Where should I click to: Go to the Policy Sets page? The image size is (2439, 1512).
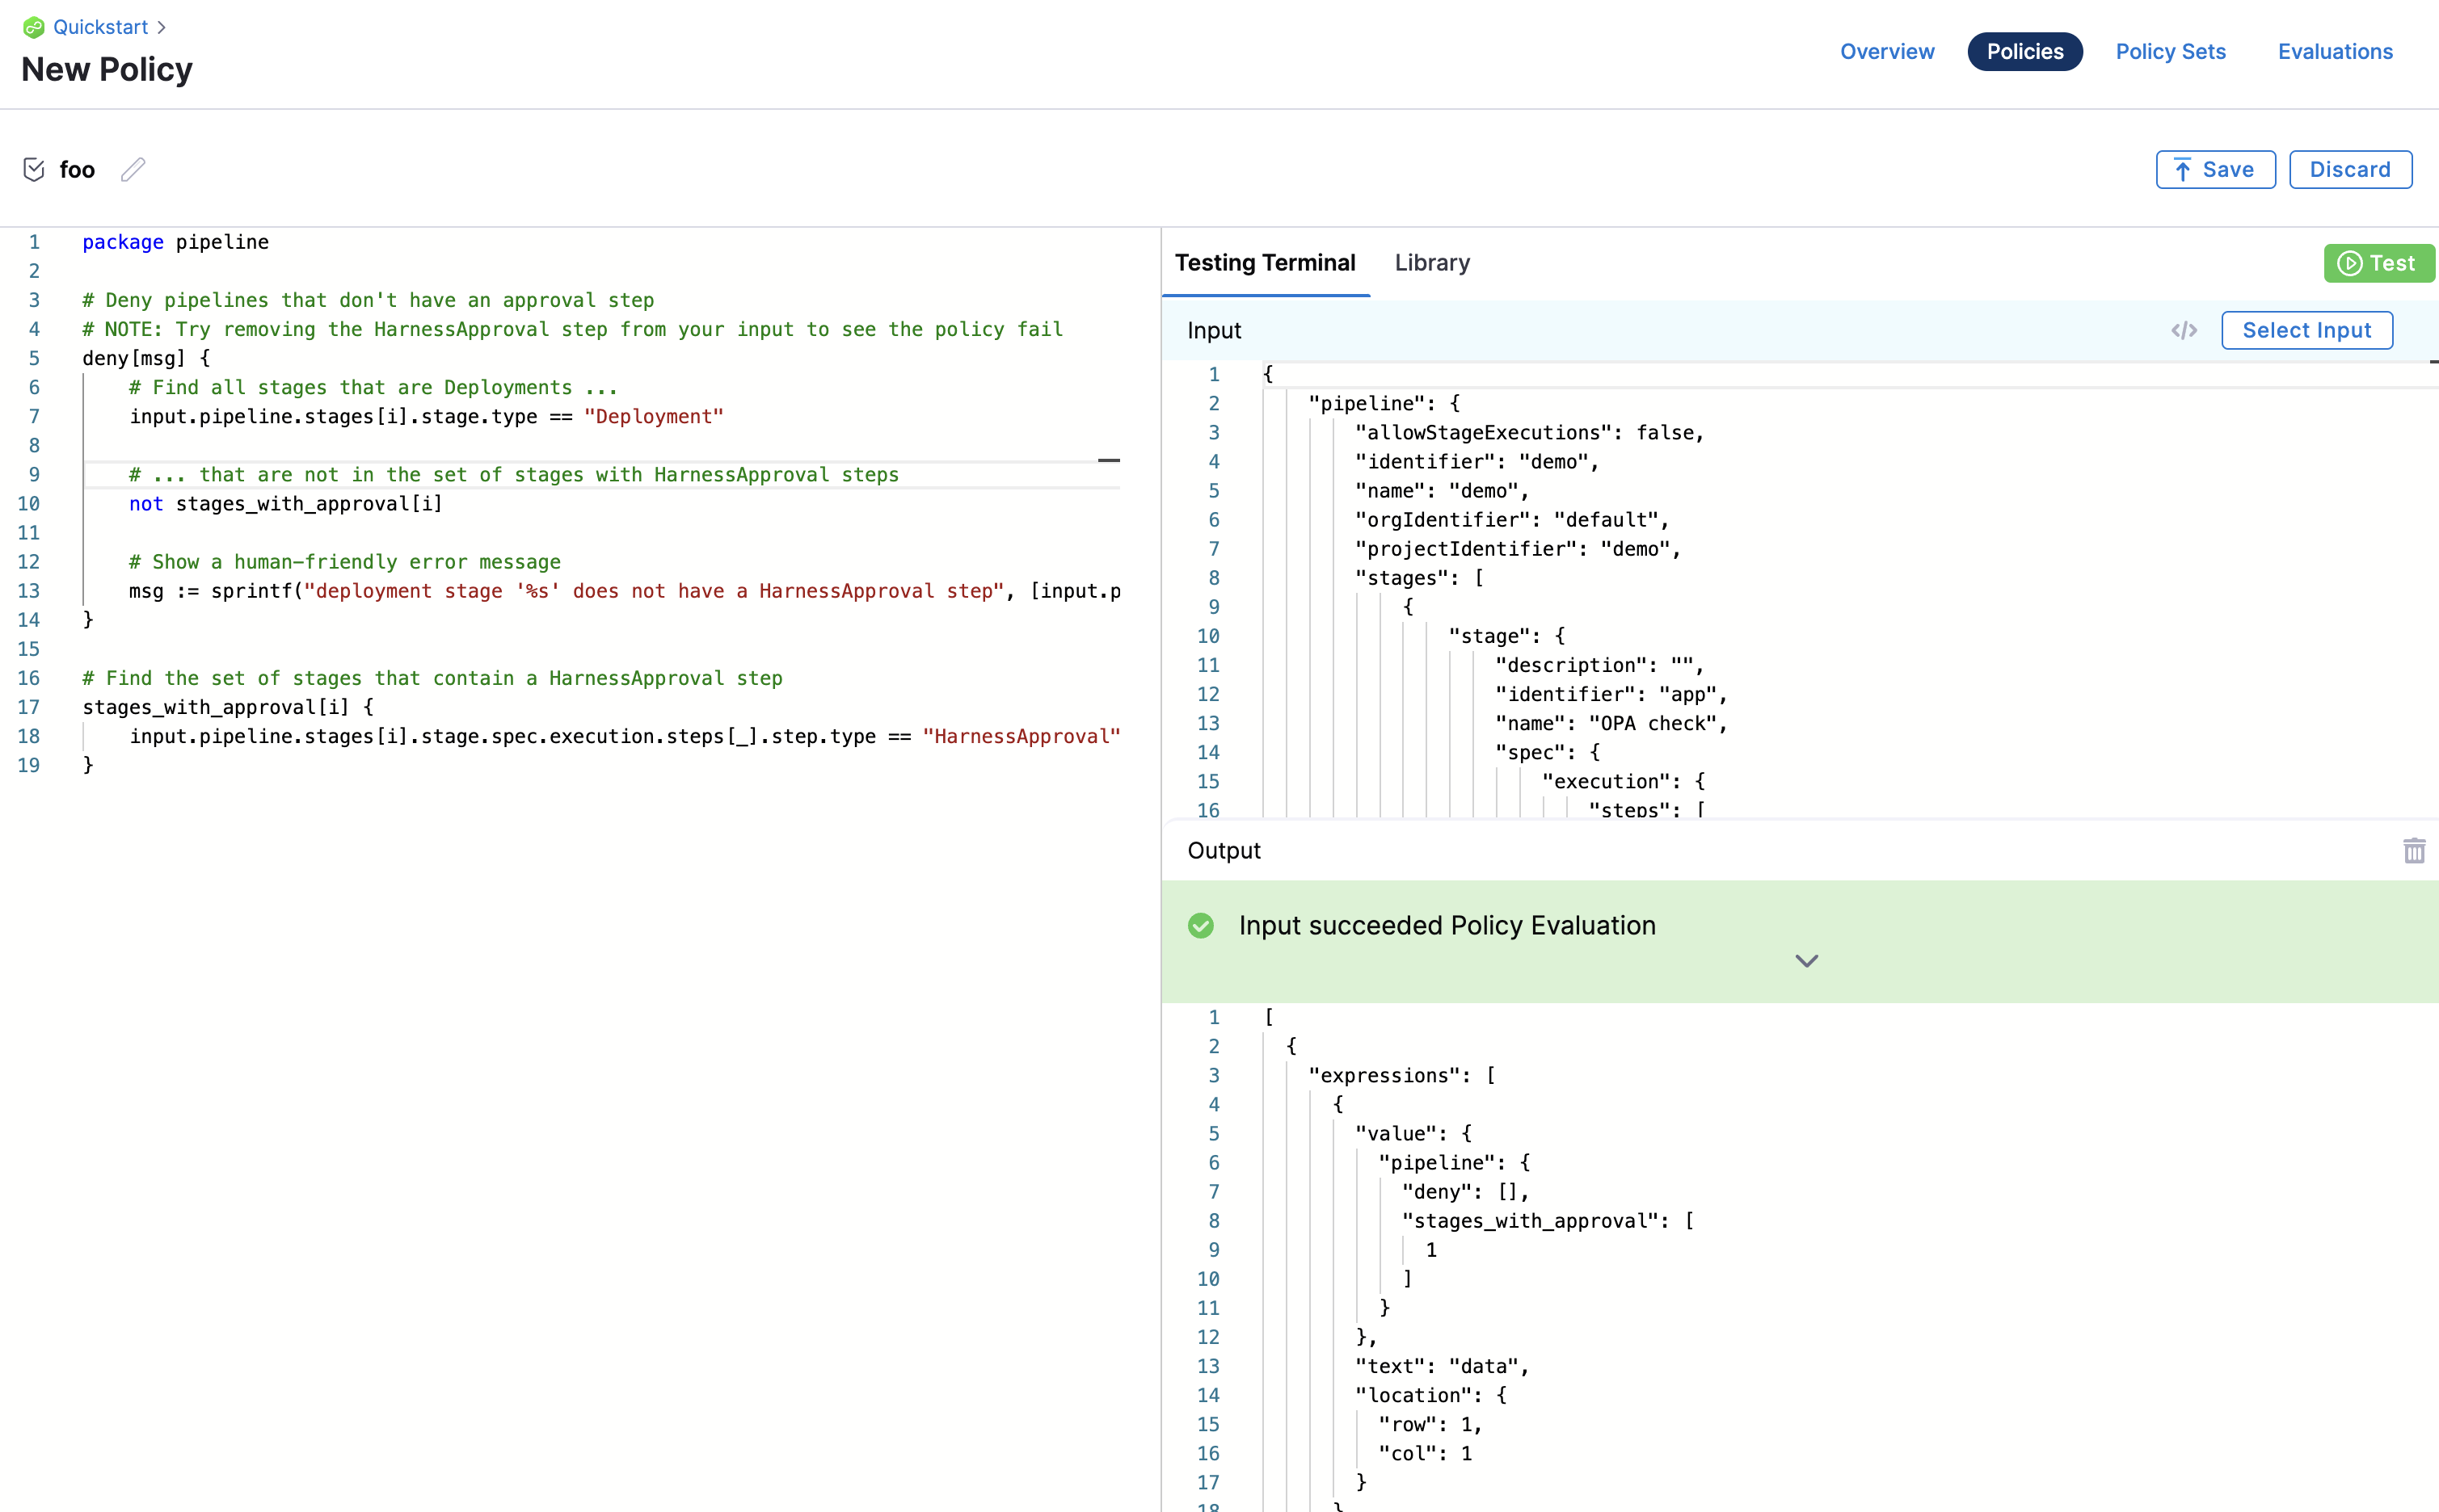point(2170,51)
